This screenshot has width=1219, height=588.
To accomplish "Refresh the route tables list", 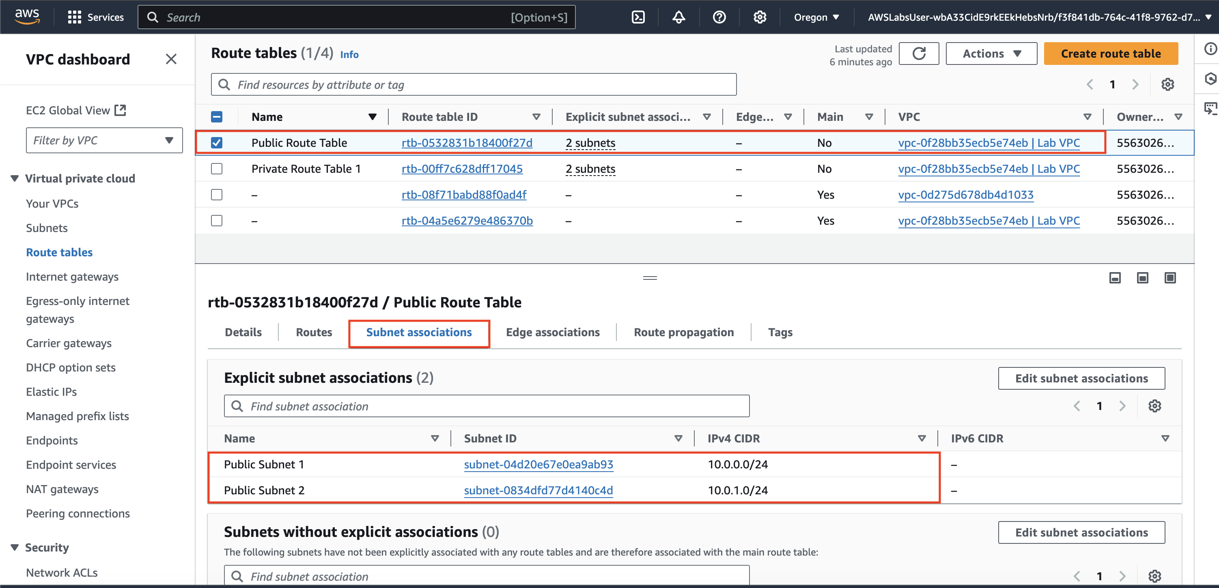I will point(918,54).
